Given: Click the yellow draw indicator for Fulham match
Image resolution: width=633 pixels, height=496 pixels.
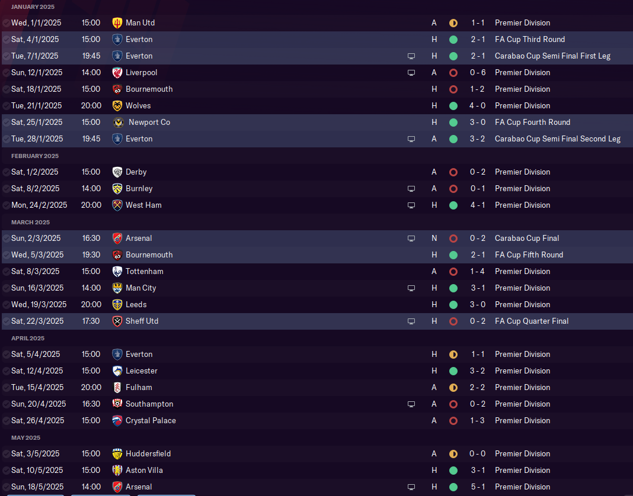Looking at the screenshot, I should tap(453, 388).
